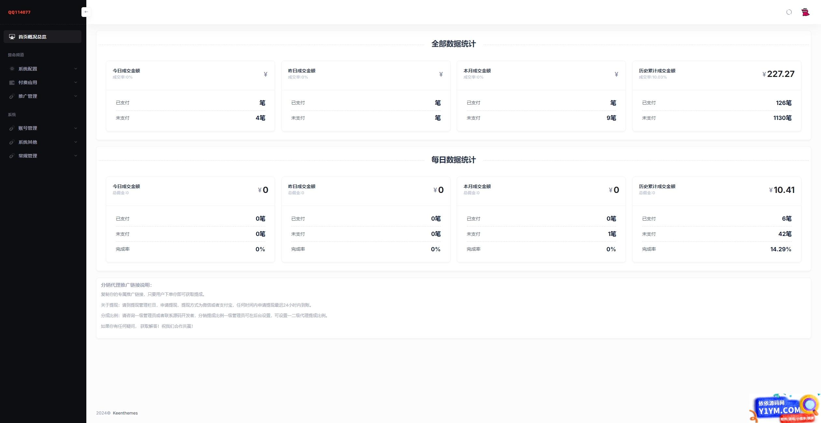Open 账号管理 account management icon
Screen dimensions: 821x423
[12, 128]
